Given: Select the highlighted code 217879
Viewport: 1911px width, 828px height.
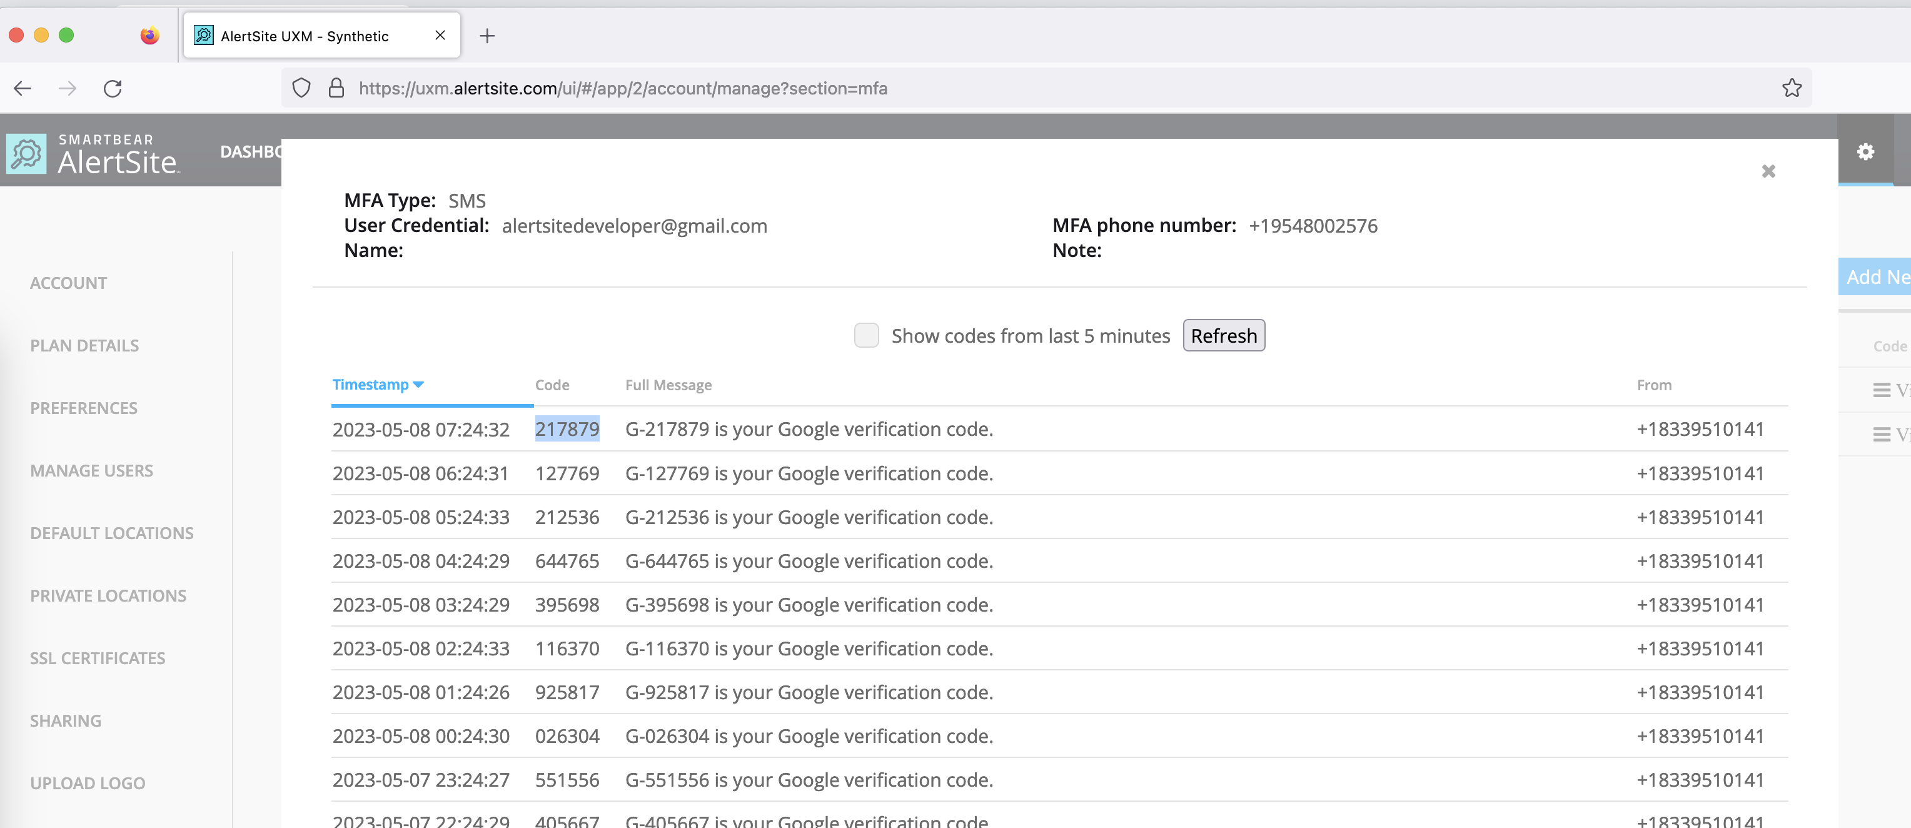Looking at the screenshot, I should [567, 429].
